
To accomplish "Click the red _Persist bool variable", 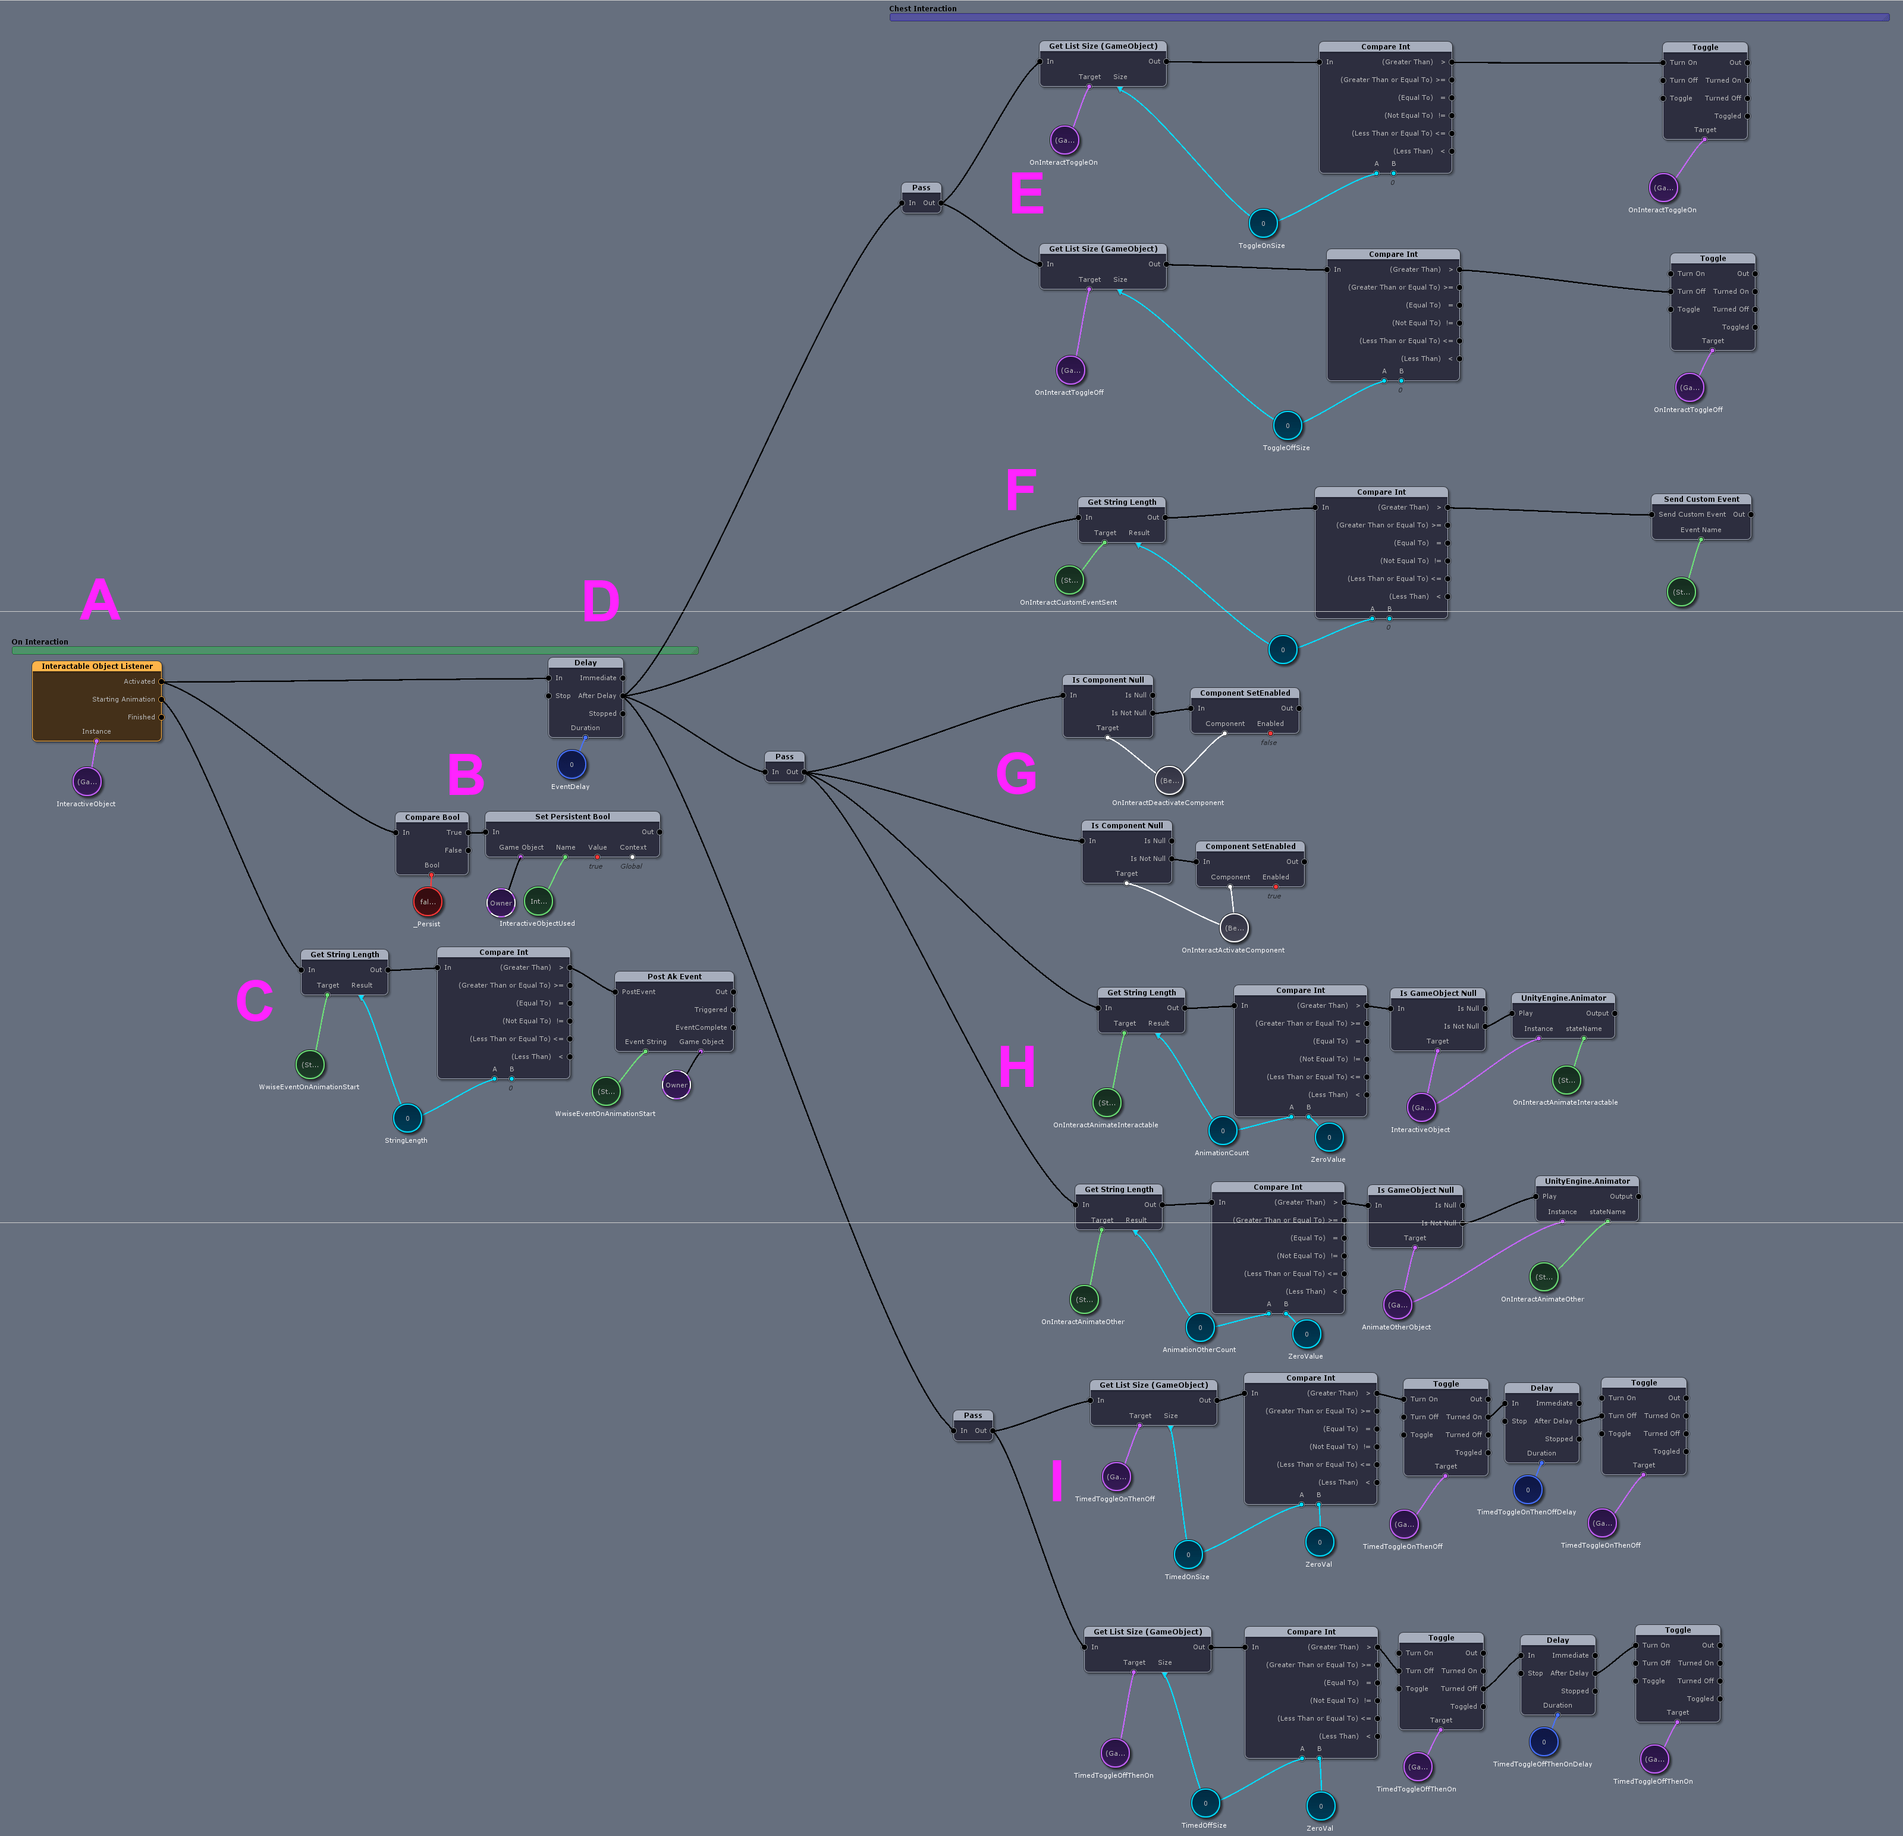I will [x=427, y=901].
